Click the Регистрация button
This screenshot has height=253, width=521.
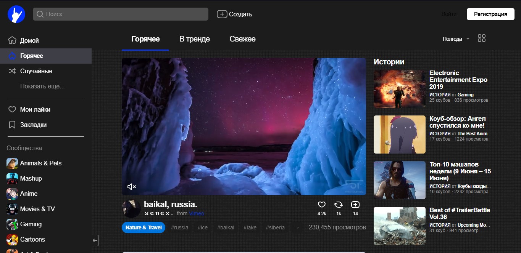pos(490,14)
